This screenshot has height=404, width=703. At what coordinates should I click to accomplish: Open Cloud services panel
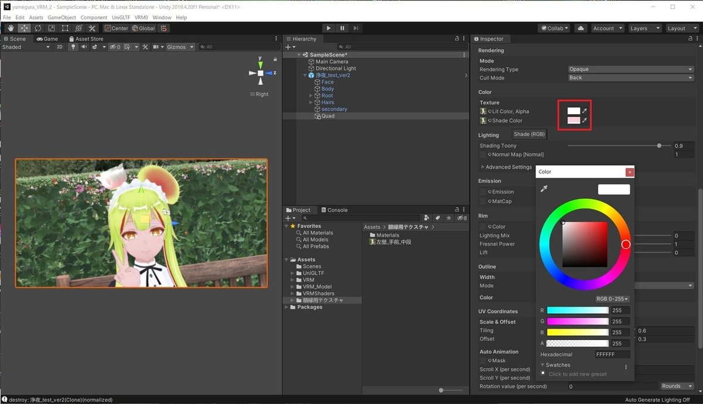coord(581,28)
